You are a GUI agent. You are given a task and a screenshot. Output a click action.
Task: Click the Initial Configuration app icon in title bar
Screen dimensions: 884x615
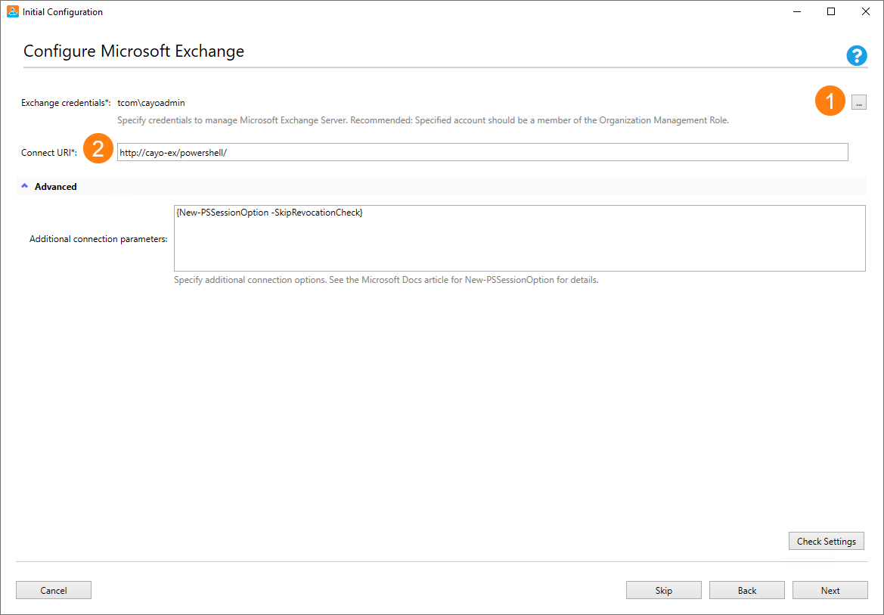[12, 11]
